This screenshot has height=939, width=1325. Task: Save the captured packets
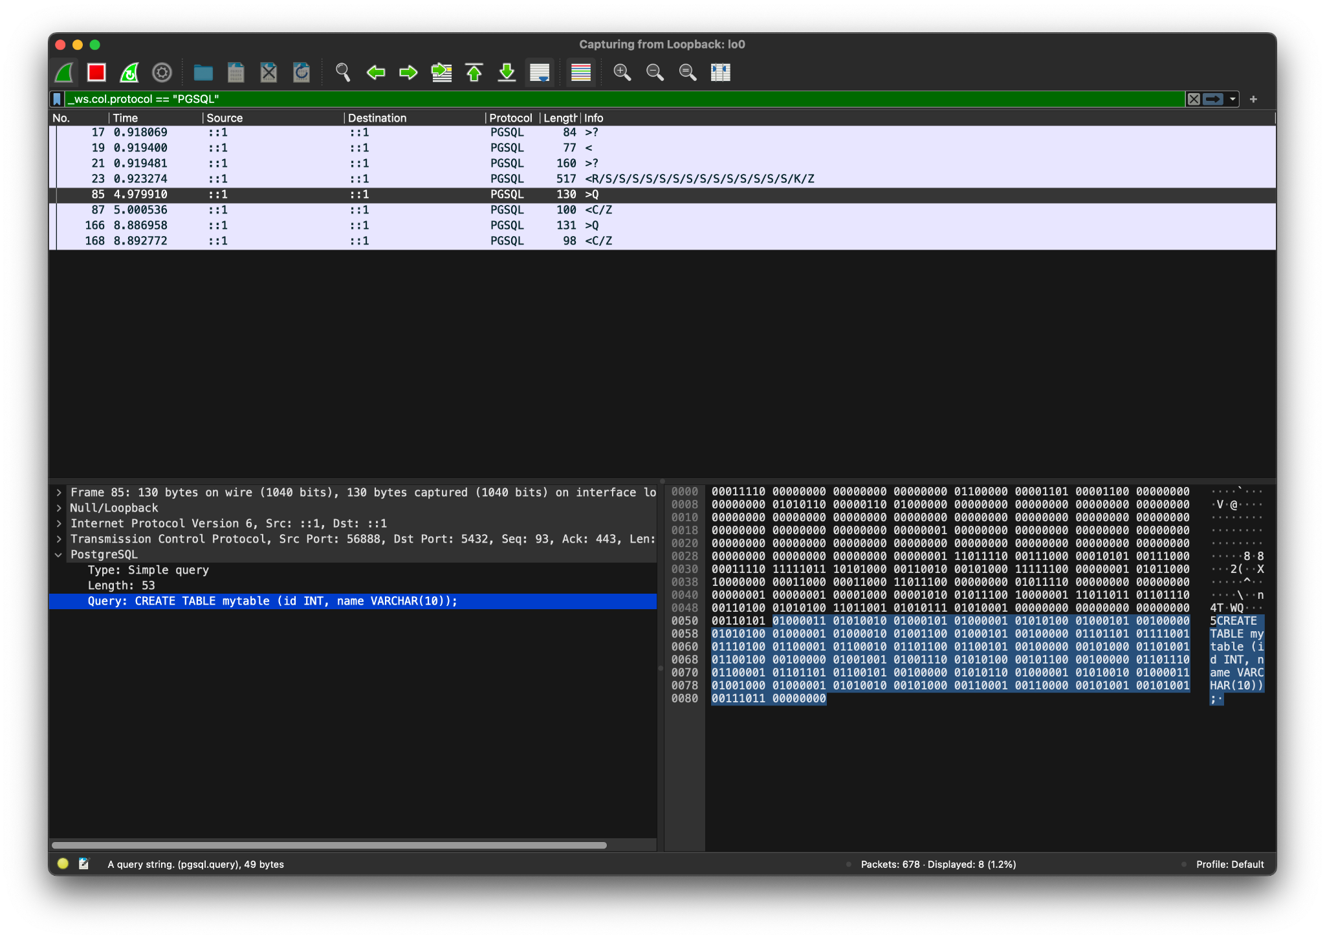[x=235, y=72]
